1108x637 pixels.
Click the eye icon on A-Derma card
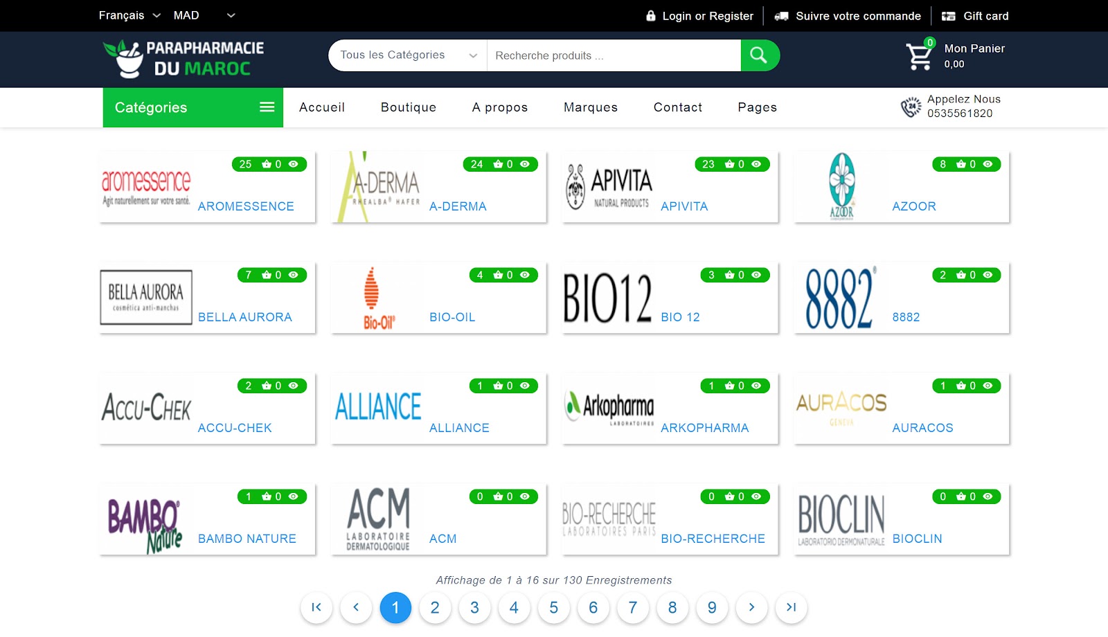tap(525, 164)
